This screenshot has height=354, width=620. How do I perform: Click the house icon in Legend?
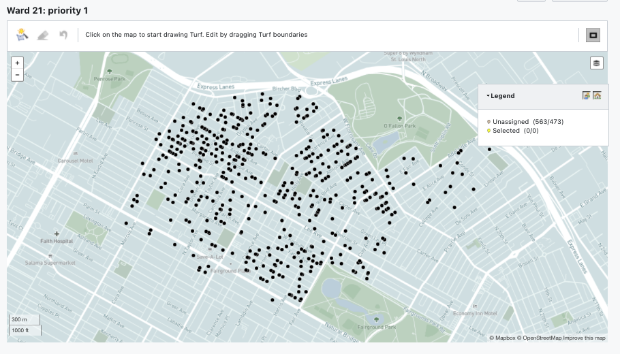pyautogui.click(x=597, y=96)
